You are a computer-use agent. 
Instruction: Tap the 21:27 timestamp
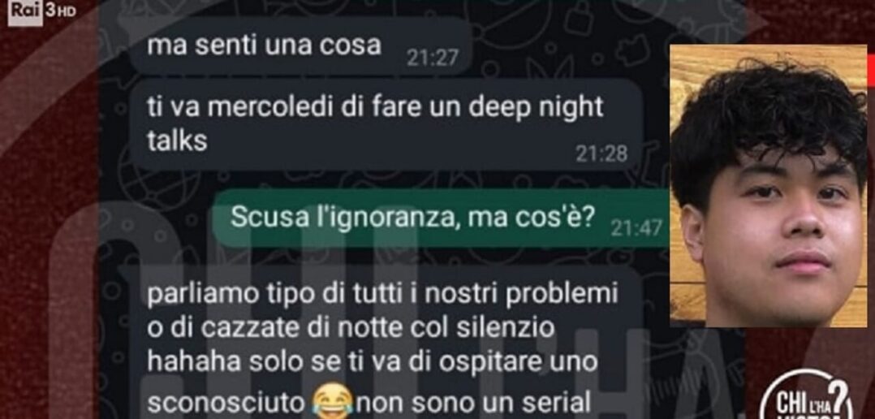click(433, 58)
